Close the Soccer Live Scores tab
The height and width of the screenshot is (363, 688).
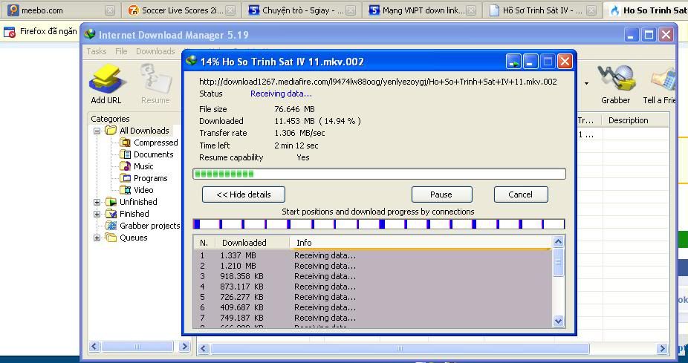coord(230,10)
